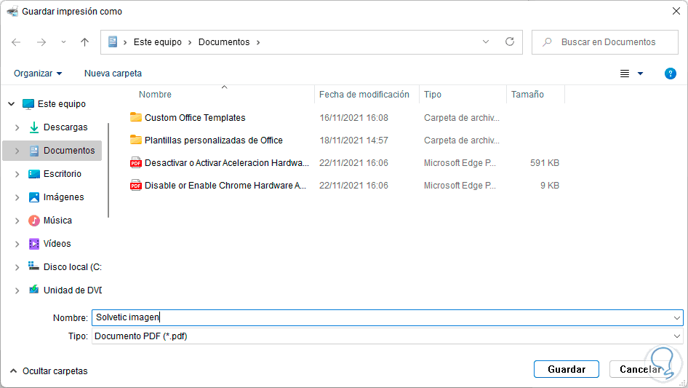Click the Cancelar button
Screen dimensions: 688x388
pyautogui.click(x=640, y=369)
